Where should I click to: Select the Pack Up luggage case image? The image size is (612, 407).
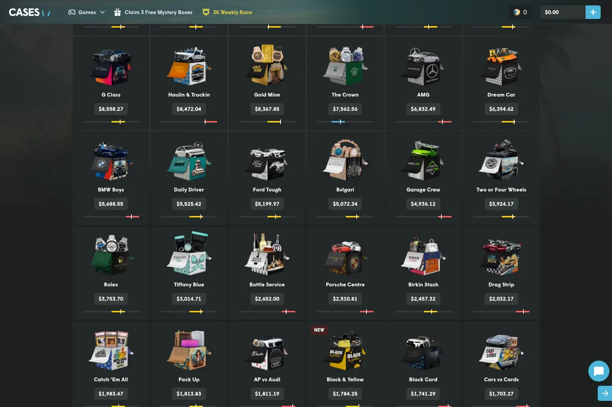point(189,351)
